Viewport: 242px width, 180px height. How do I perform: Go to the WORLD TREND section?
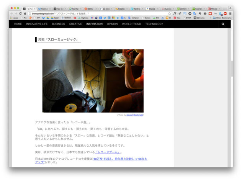(131, 24)
